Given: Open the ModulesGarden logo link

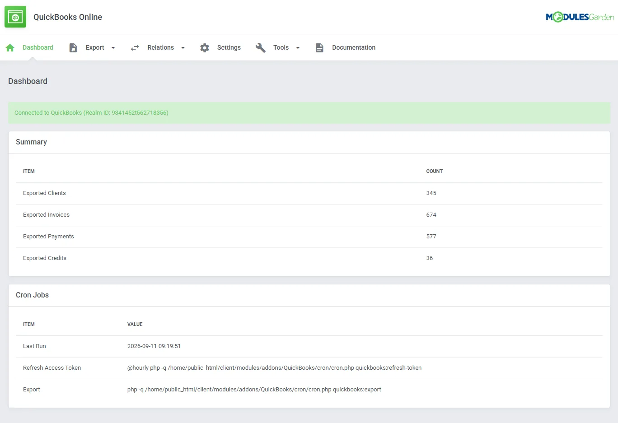Looking at the screenshot, I should (x=580, y=17).
